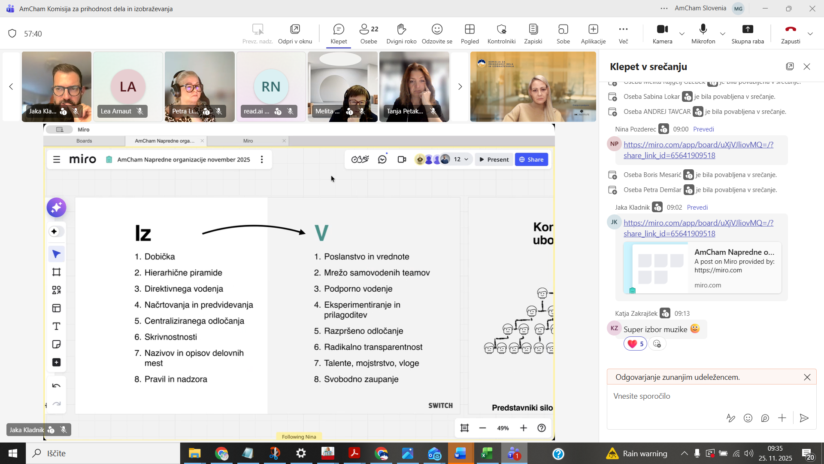The height and width of the screenshot is (464, 824).
Task: Click Prevedi next to Jaka Kladnik's message
Action: point(697,207)
